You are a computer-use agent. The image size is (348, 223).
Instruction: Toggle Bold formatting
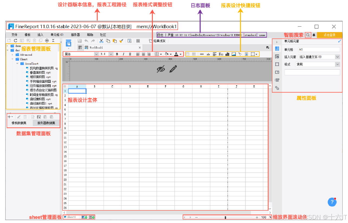(x=117, y=54)
